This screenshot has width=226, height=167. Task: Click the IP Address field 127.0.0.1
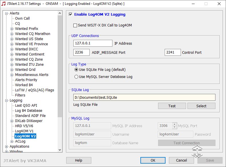[x=93, y=43]
